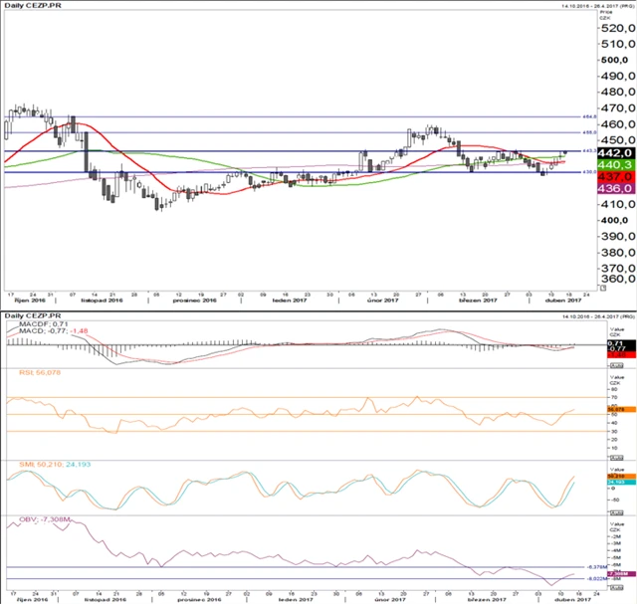The image size is (637, 604).
Task: Select the purple 436,0 moving average tag
Action: click(611, 188)
